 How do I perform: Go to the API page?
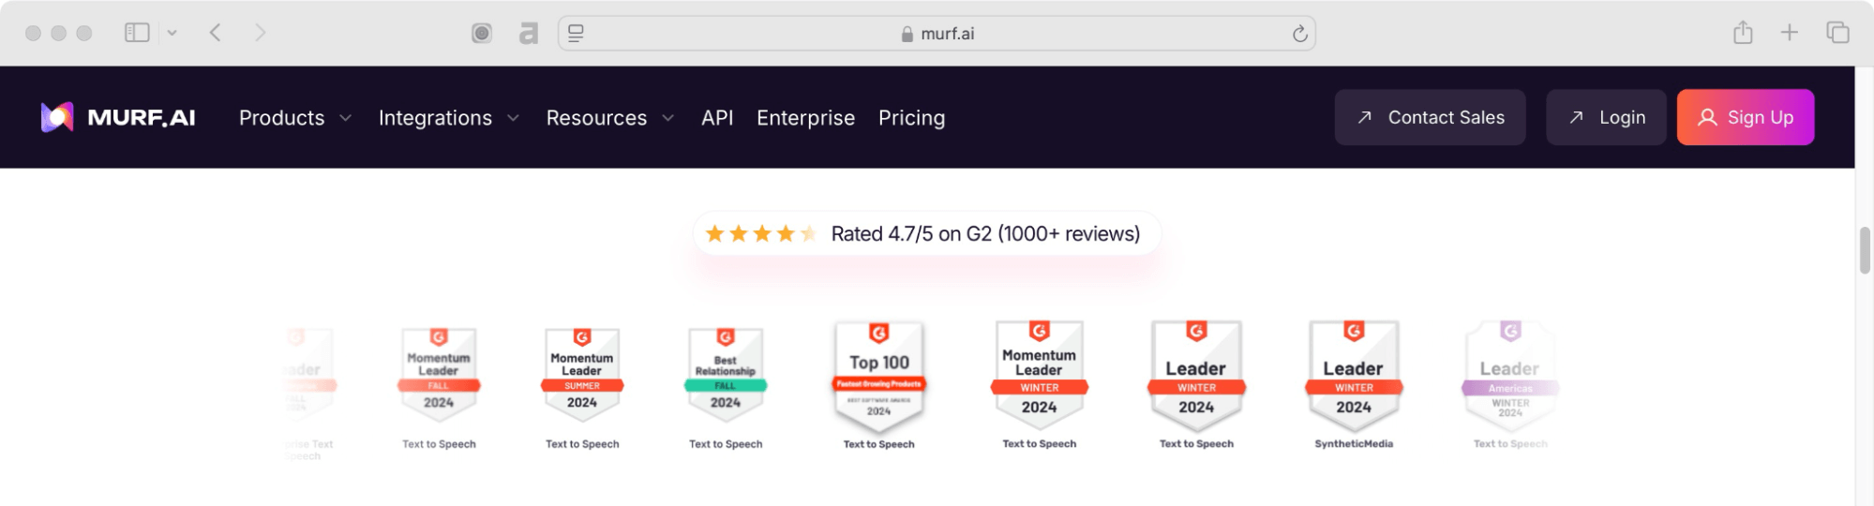717,118
